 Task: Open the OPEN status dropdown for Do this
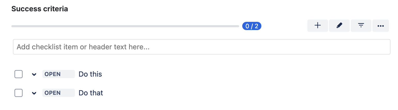(x=58, y=74)
